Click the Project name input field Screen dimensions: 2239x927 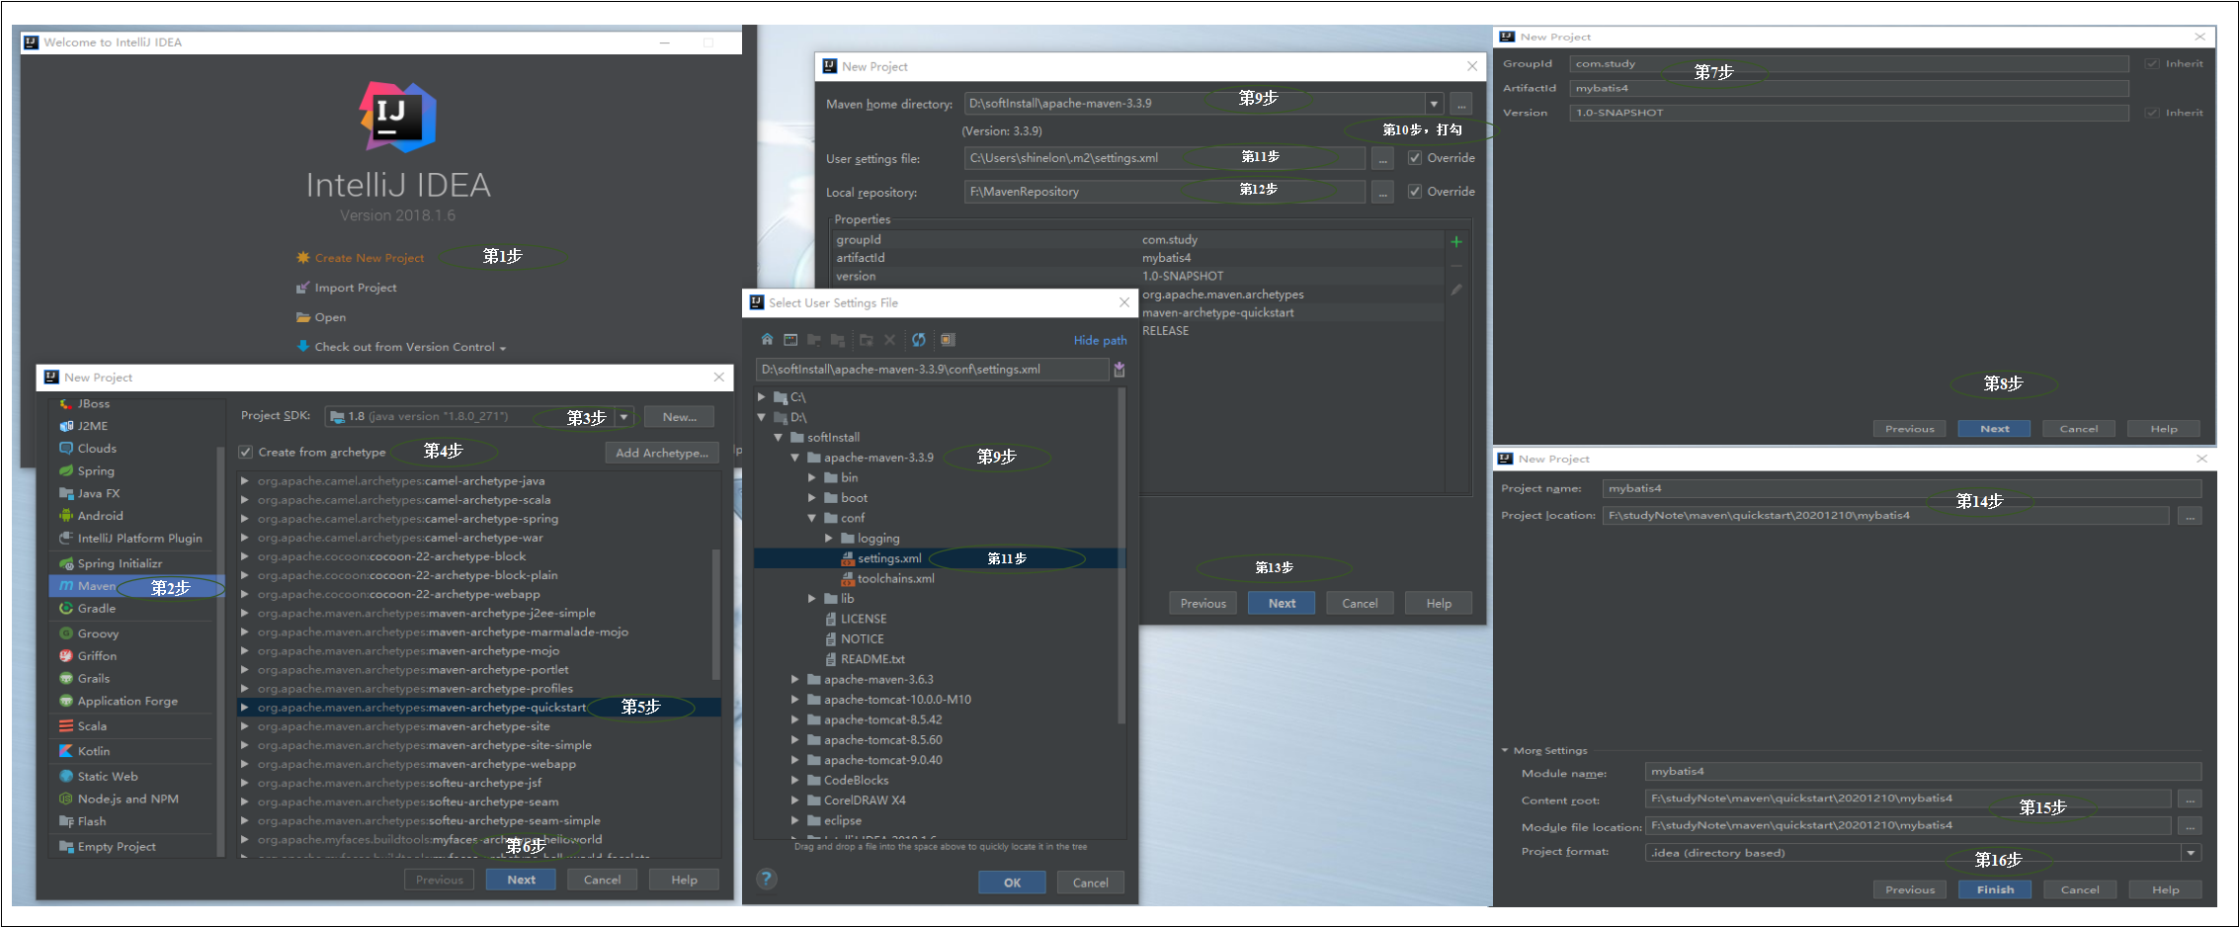(1902, 488)
